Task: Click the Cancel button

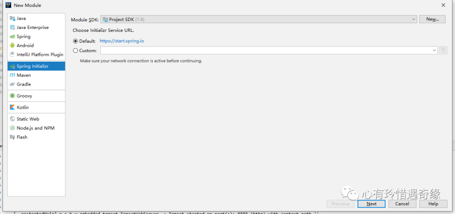Action: tap(402, 204)
